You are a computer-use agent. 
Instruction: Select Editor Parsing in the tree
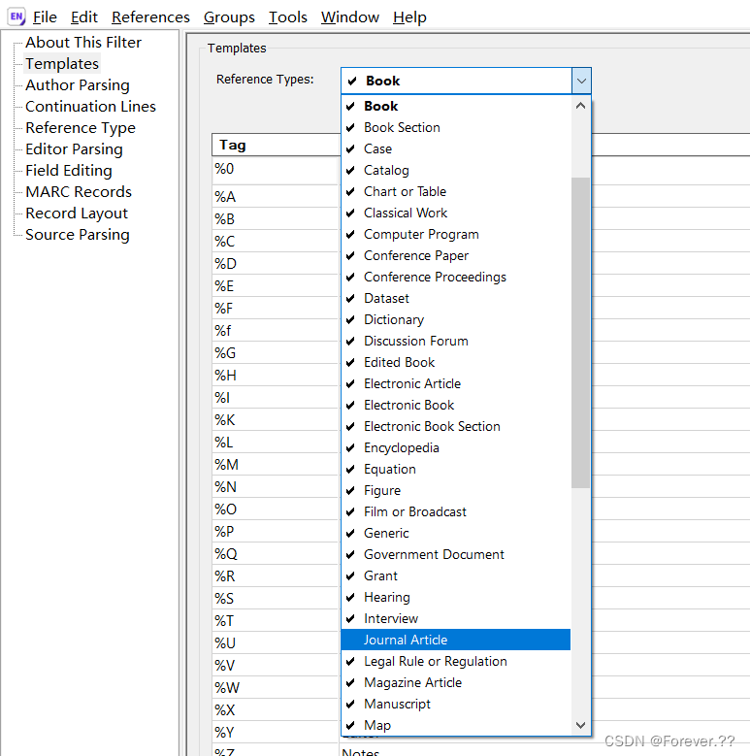(75, 149)
